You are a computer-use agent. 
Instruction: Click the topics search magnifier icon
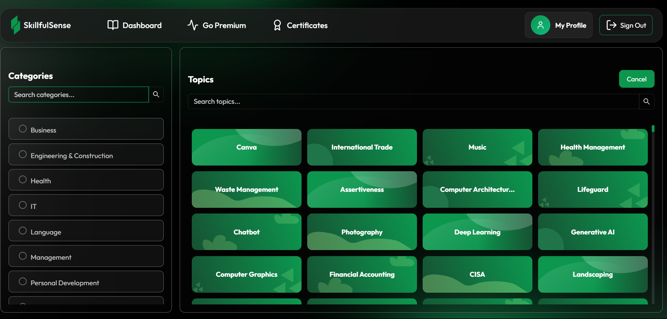click(x=646, y=101)
